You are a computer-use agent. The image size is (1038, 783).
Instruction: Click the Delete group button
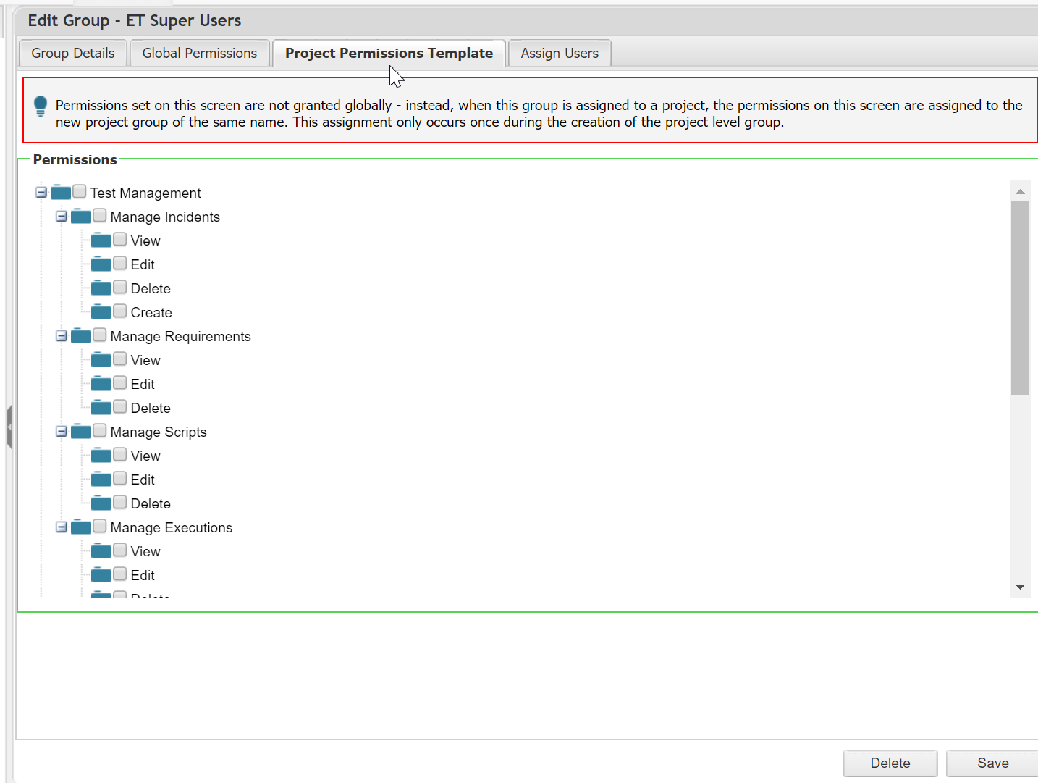pos(890,763)
